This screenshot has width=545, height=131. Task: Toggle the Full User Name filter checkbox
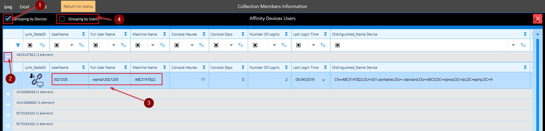96,45
